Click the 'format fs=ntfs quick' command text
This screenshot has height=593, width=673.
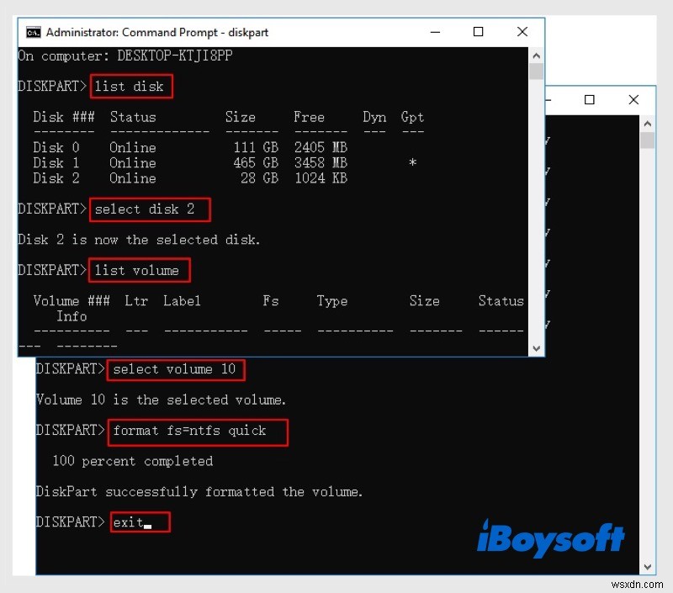tap(190, 431)
